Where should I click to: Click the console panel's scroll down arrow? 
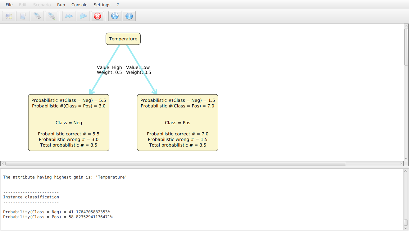406,228
